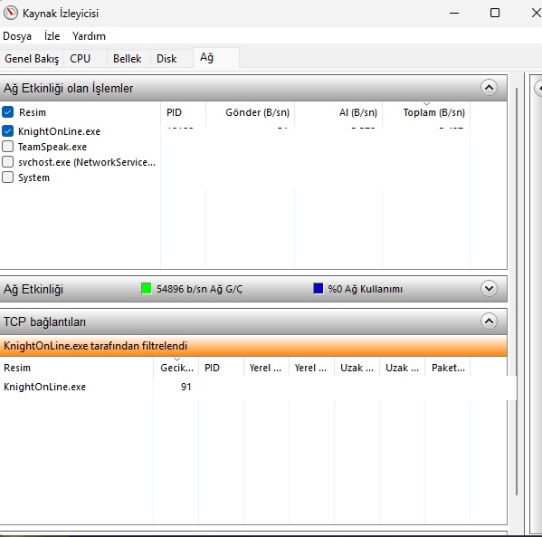Viewport: 542px width, 537px height.
Task: Enable the System process checkbox
Action: (x=7, y=177)
